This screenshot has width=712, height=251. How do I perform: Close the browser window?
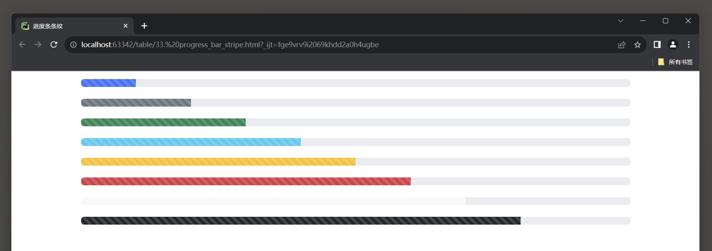pyautogui.click(x=688, y=21)
